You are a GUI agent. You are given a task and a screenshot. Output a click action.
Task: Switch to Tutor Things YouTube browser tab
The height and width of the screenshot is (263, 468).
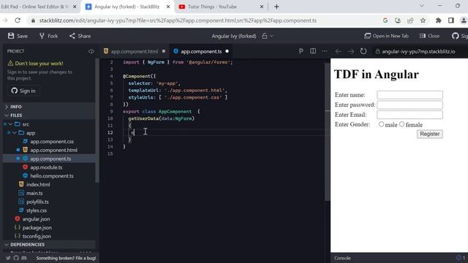[220, 7]
